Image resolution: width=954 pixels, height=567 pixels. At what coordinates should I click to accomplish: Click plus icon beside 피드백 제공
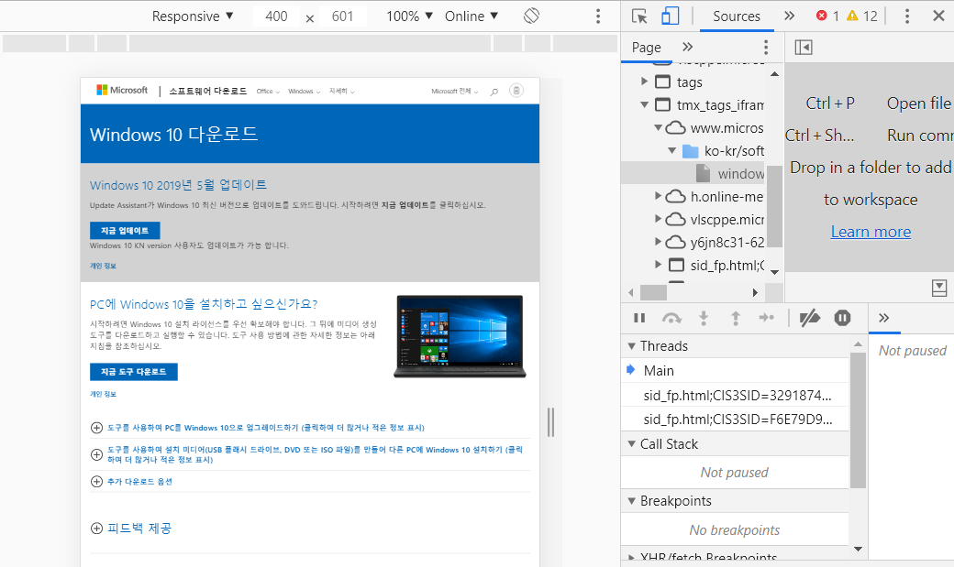(96, 529)
